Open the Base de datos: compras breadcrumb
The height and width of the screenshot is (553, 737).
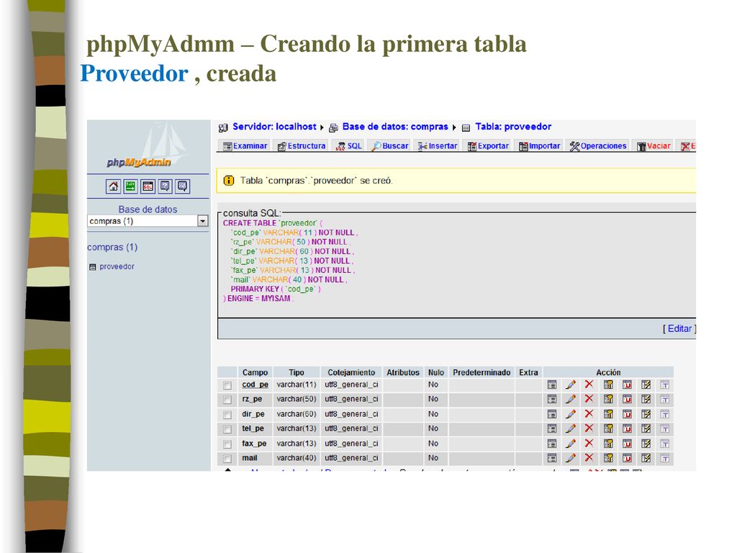(x=395, y=127)
